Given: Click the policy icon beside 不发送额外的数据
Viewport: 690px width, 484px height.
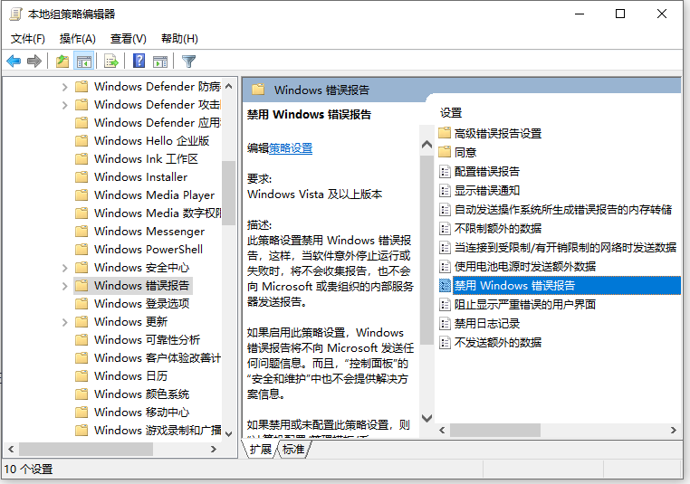Looking at the screenshot, I should [x=445, y=343].
